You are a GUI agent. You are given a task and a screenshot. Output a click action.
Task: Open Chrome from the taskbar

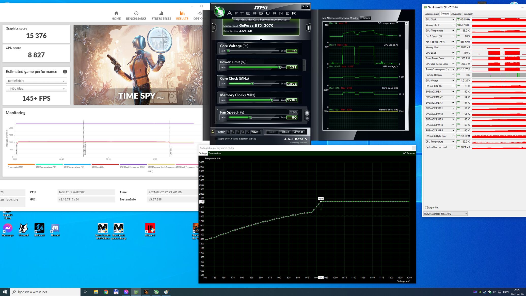(106, 292)
